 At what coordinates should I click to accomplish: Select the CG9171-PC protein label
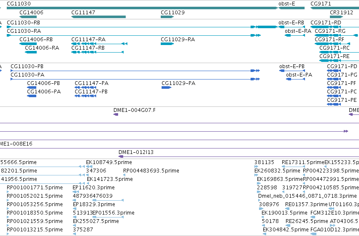pyautogui.click(x=342, y=92)
